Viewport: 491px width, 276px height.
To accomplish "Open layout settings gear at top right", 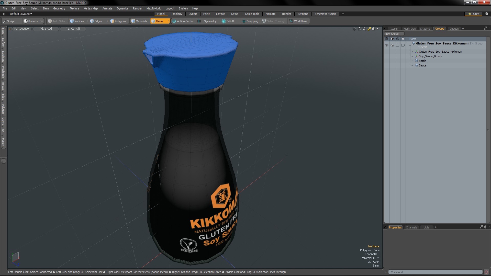I will point(486,14).
